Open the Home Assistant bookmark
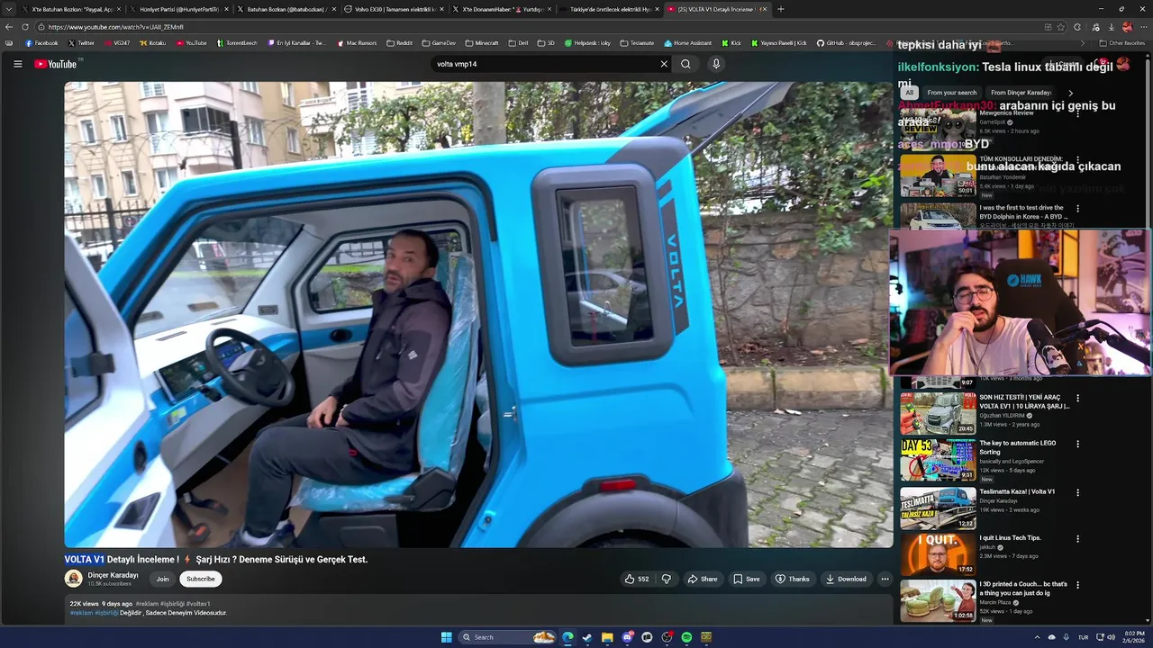Viewport: 1153px width, 648px height. point(687,43)
